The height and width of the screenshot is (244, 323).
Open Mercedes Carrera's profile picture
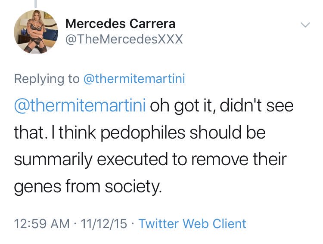[x=36, y=32]
